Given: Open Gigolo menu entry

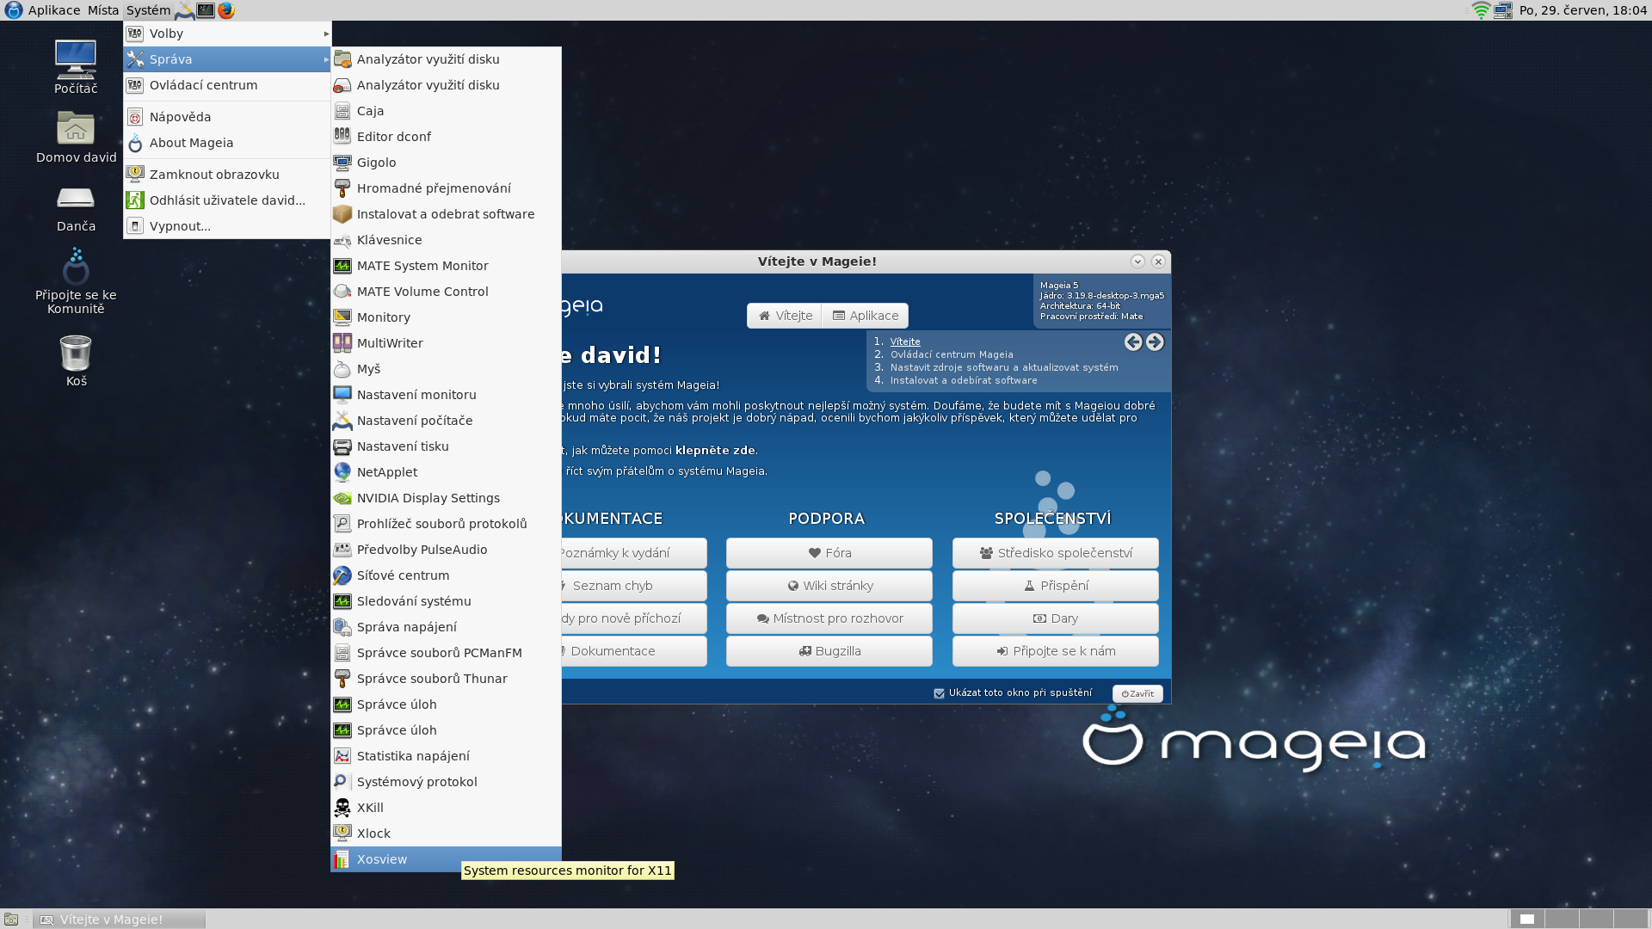Looking at the screenshot, I should point(446,163).
